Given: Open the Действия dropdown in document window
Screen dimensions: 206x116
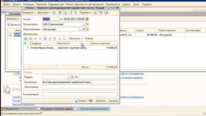Looking at the screenshot, I should [x=43, y=13].
